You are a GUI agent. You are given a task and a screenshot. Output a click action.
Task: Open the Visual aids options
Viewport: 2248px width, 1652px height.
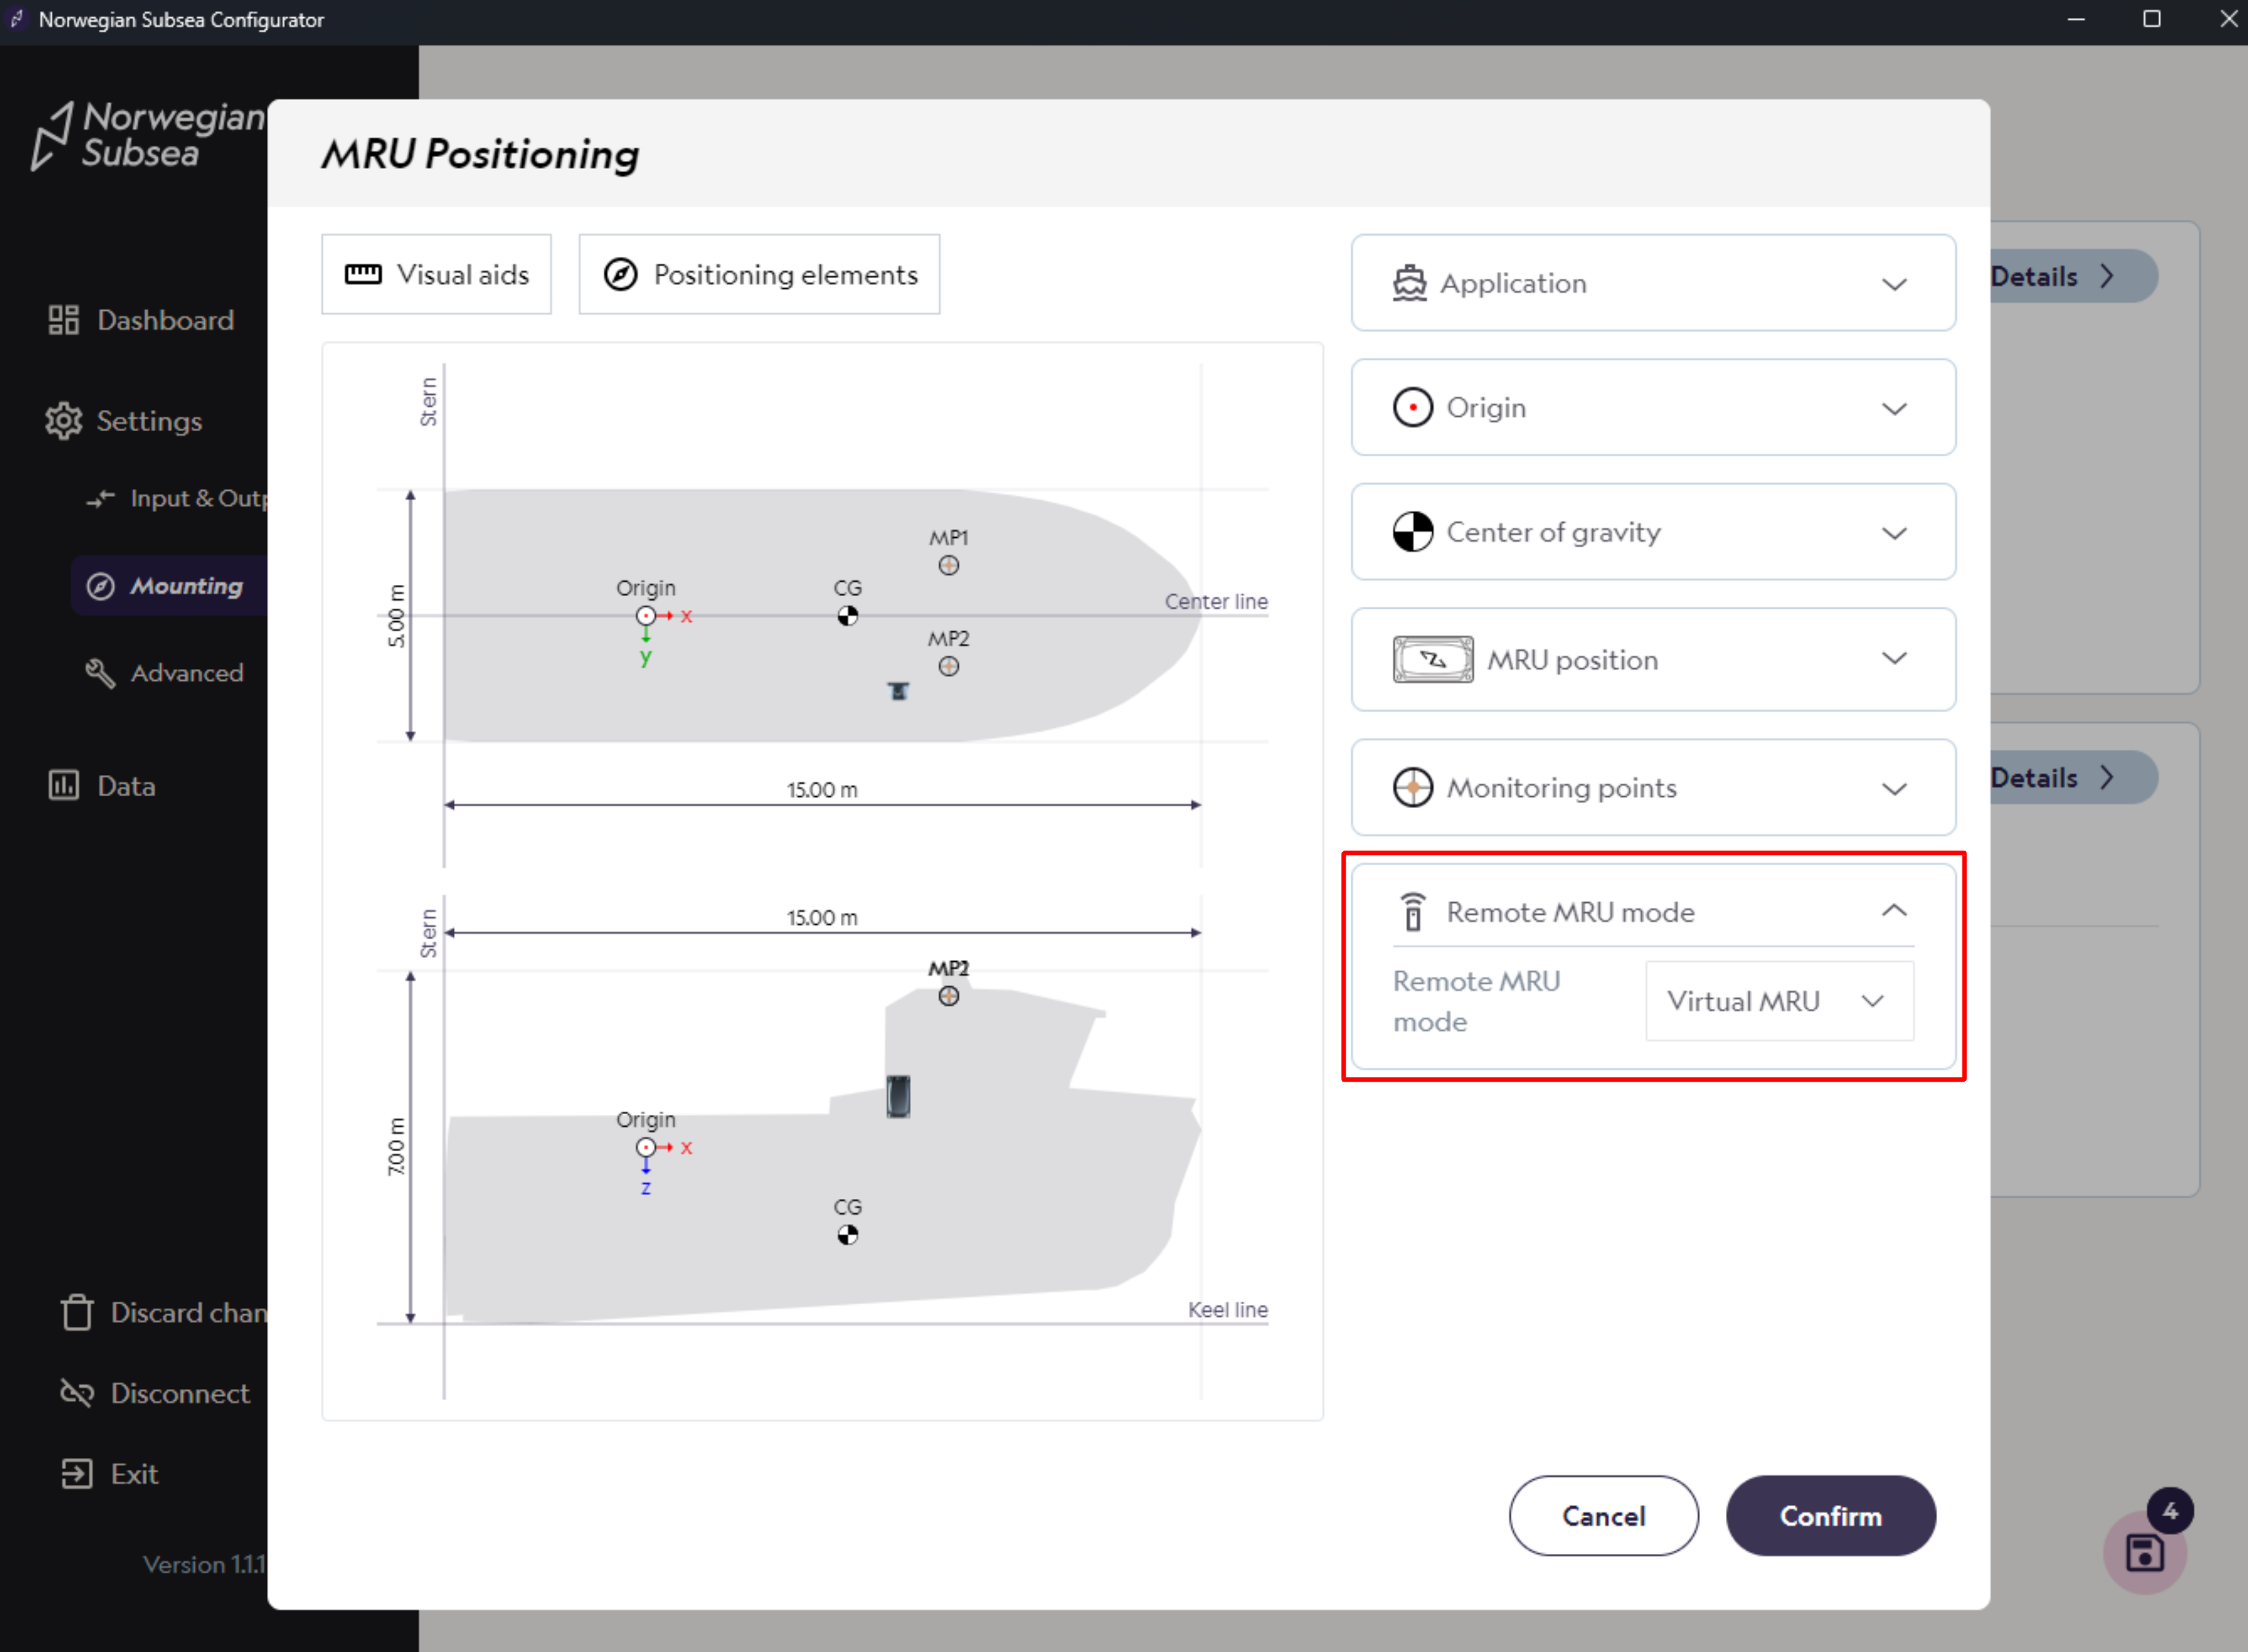(436, 275)
